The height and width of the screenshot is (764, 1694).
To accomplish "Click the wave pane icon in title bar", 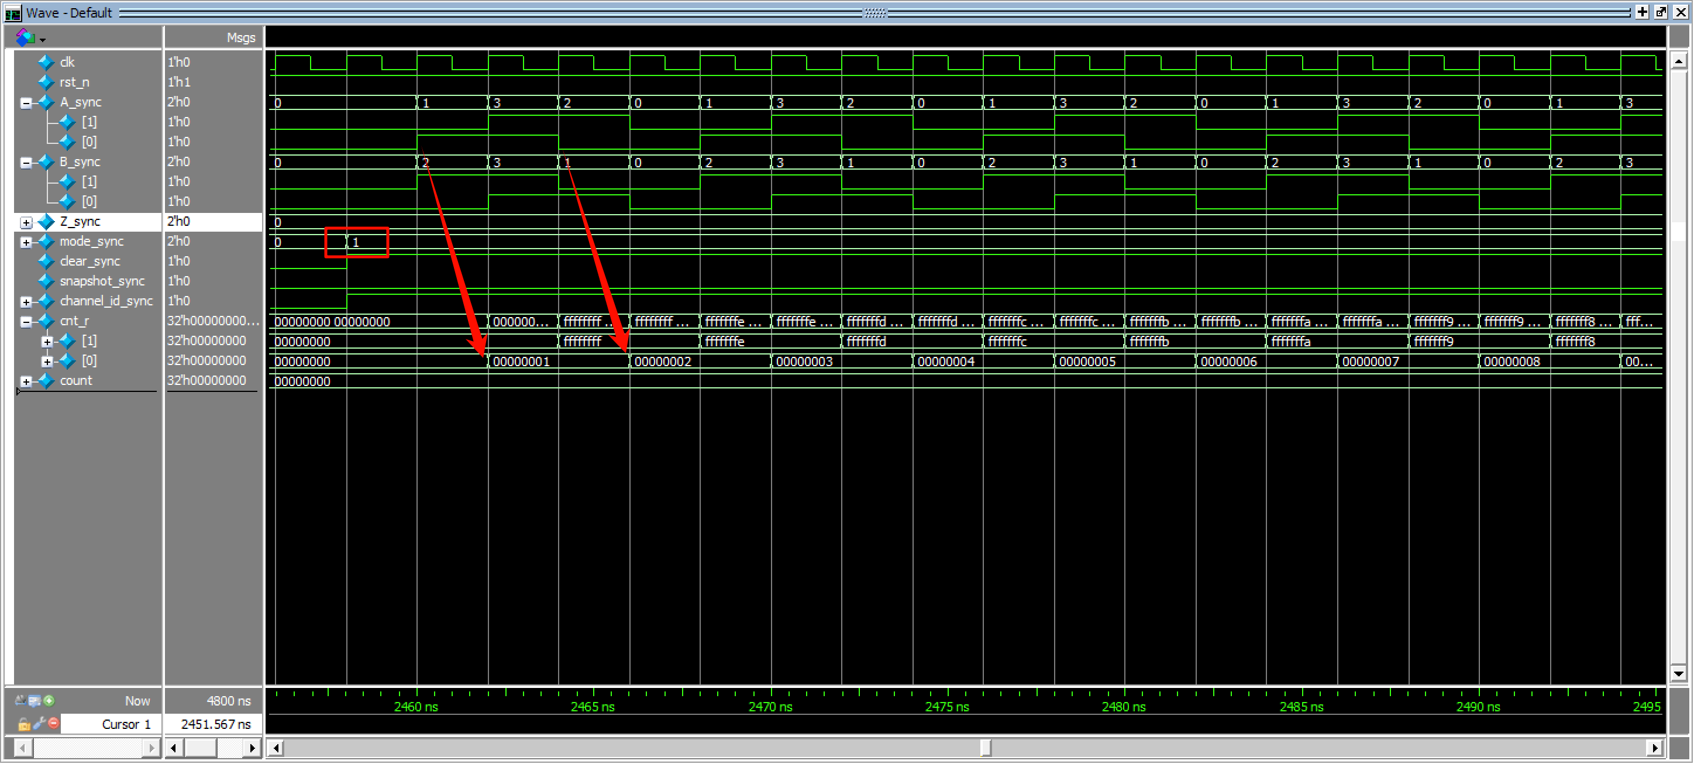I will (x=12, y=12).
